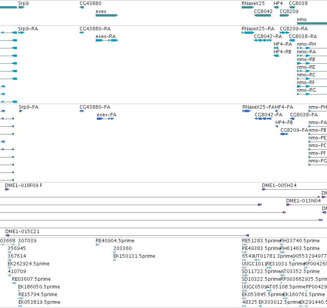Click the CG8038 gene label

point(298,3)
